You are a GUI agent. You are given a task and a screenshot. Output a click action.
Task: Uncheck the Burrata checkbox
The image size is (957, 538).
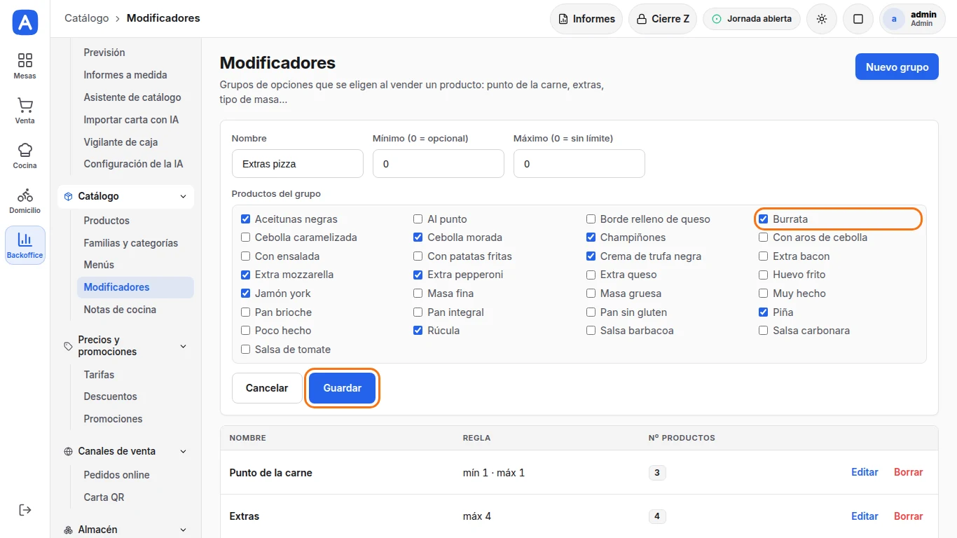764,219
